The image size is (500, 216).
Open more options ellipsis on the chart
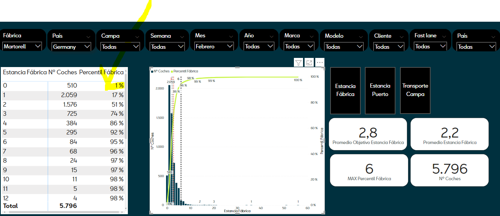click(320, 62)
